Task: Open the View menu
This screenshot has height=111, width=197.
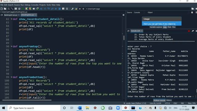Action: (53, 5)
